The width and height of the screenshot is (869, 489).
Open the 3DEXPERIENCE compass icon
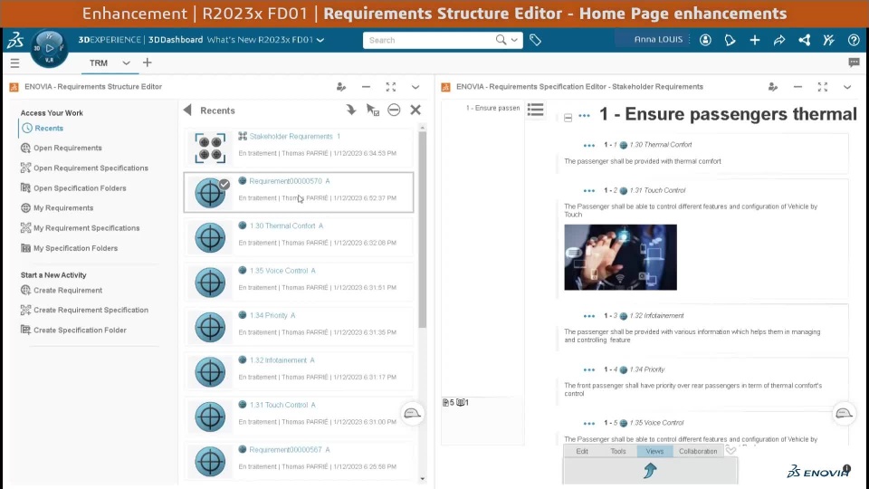click(x=49, y=49)
